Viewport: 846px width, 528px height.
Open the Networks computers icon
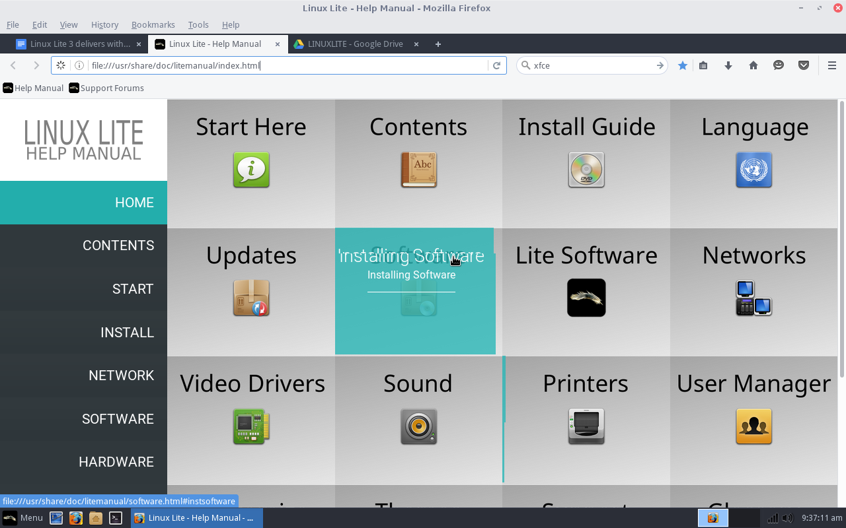tap(753, 298)
